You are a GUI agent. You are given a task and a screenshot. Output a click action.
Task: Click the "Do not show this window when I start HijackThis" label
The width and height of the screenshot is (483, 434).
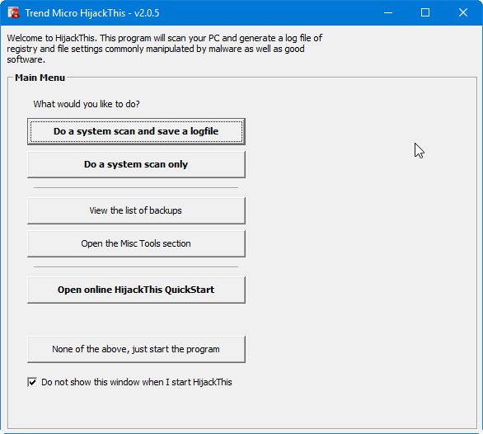point(137,382)
